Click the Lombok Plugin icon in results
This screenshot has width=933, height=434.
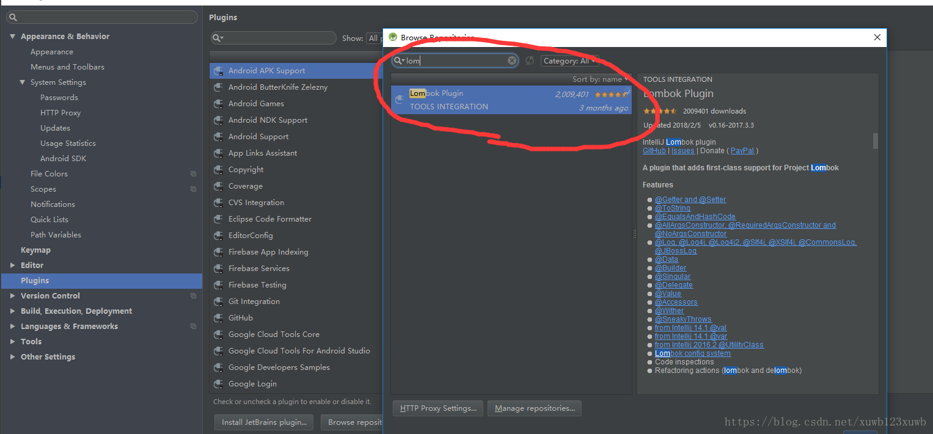click(x=400, y=99)
